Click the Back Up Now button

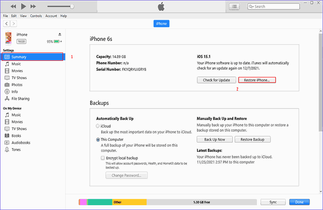pos(214,140)
